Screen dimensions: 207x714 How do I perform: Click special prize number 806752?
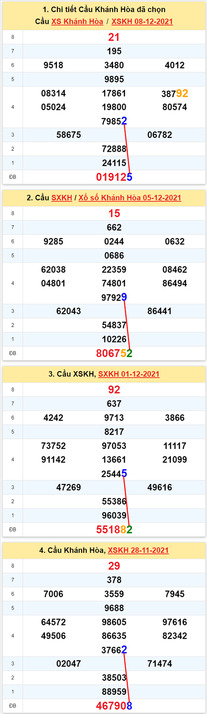point(114,354)
